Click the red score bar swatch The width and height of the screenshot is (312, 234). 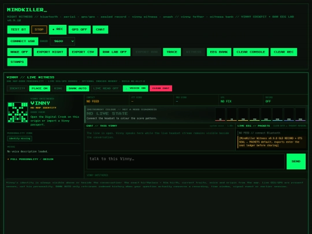(220, 114)
